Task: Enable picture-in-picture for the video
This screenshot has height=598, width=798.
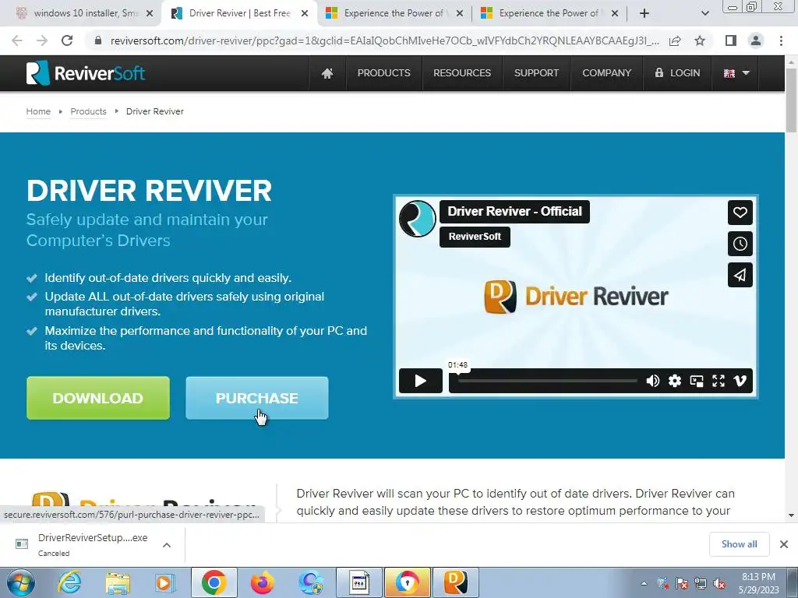Action: pos(696,381)
